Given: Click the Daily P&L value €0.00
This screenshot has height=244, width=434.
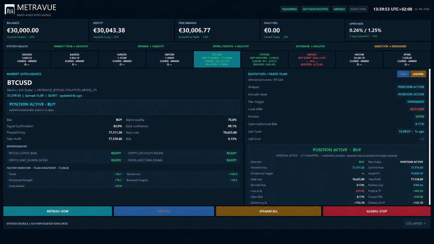Looking at the screenshot, I should 272,30.
